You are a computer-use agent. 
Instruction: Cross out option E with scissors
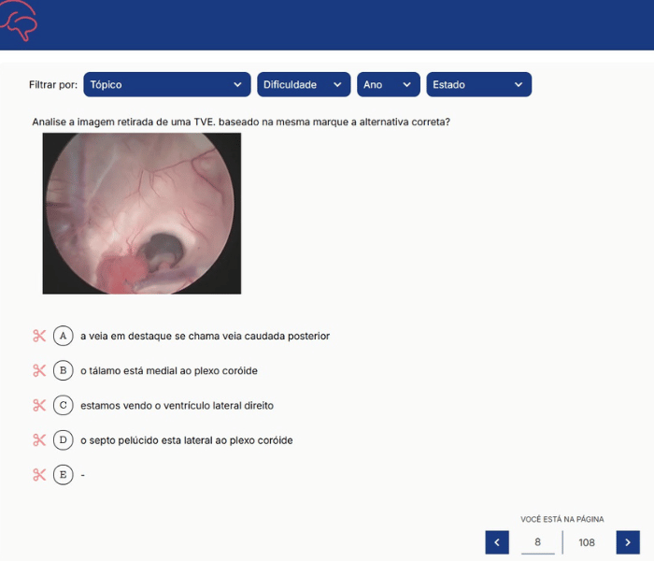point(39,474)
